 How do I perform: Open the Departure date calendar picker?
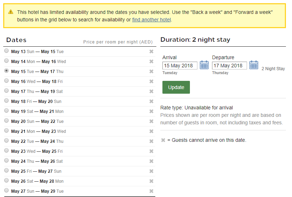[x=254, y=65]
